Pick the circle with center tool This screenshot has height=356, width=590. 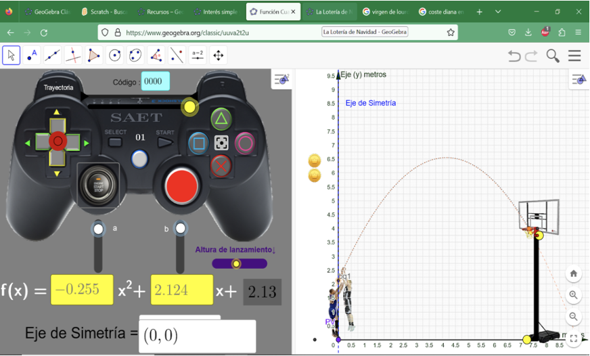(115, 55)
